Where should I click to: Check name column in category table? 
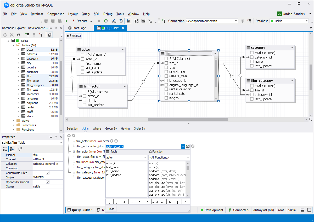252,62
